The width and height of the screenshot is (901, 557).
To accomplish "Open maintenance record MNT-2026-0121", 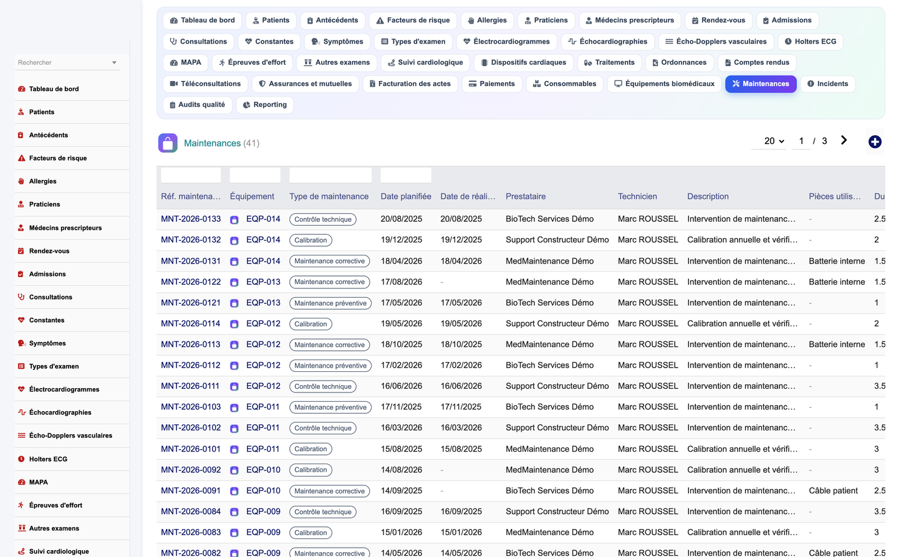I will tap(191, 303).
